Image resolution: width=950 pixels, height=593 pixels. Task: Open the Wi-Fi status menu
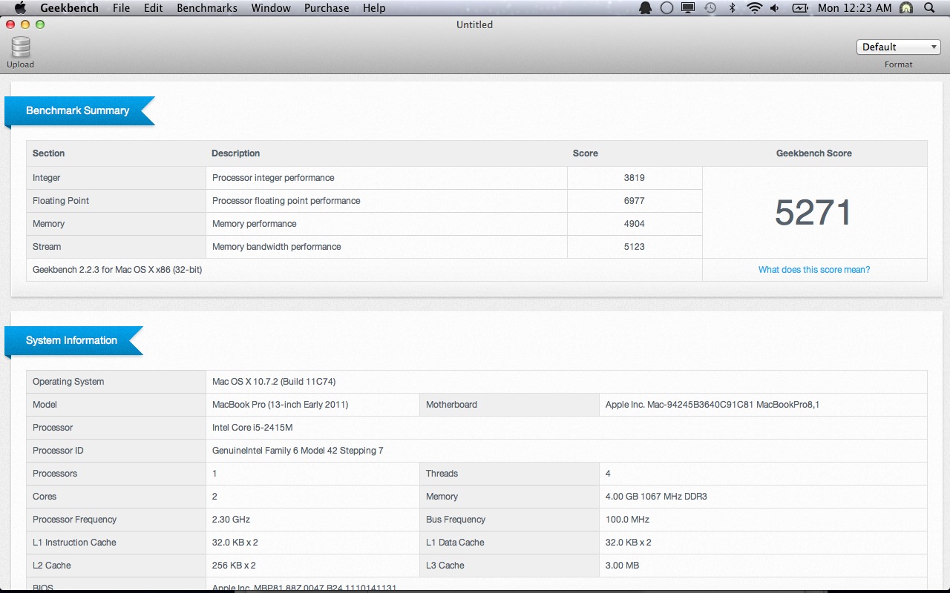pos(754,8)
